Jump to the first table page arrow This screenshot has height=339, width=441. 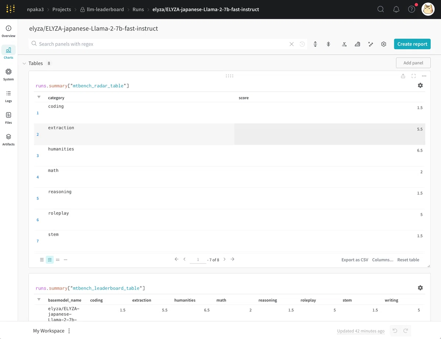(176, 259)
